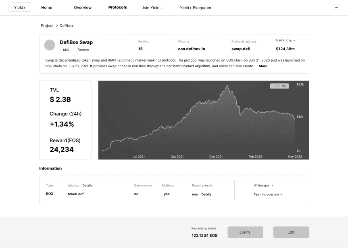Click the DefiBox Swap round logo

click(50, 45)
